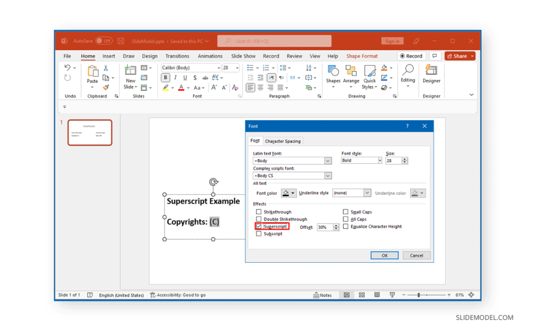Click the Paste clipboard icon

point(92,71)
